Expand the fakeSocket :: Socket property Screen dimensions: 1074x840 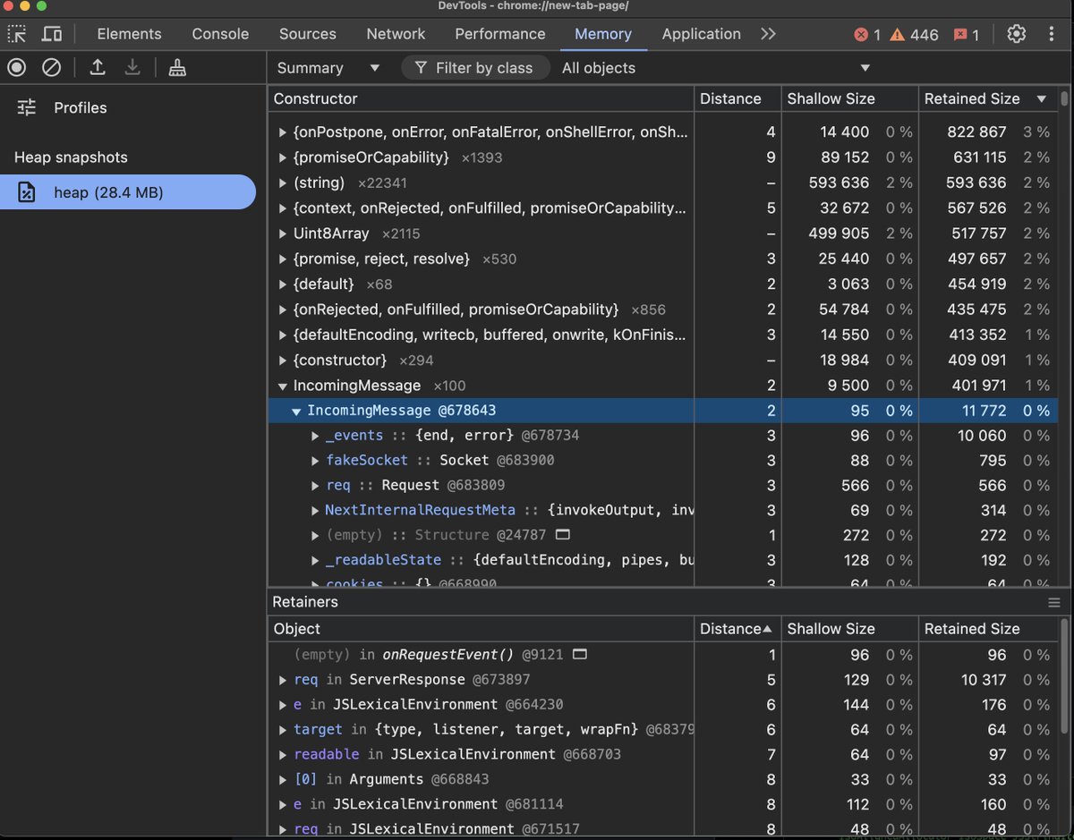pos(315,461)
